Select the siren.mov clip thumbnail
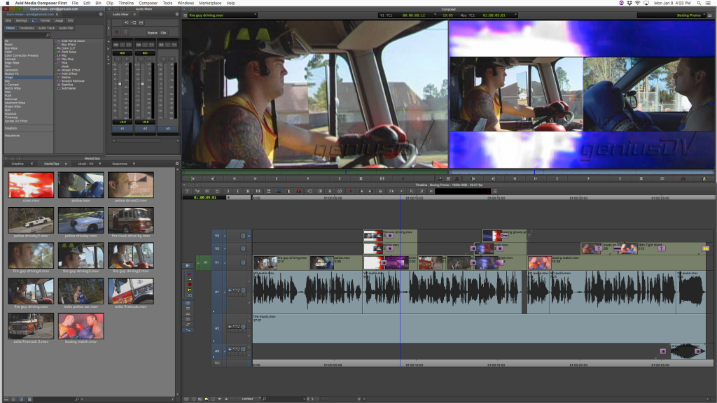Screen dimensions: 717x403 [x=31, y=185]
